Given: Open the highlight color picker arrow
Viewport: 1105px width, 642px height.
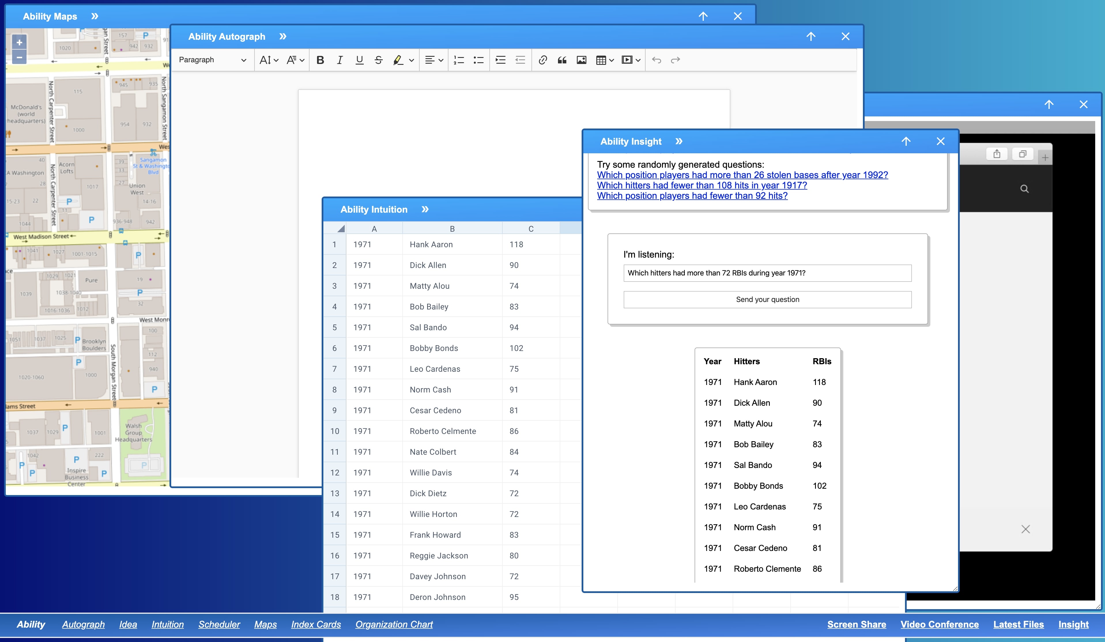Looking at the screenshot, I should (x=411, y=60).
